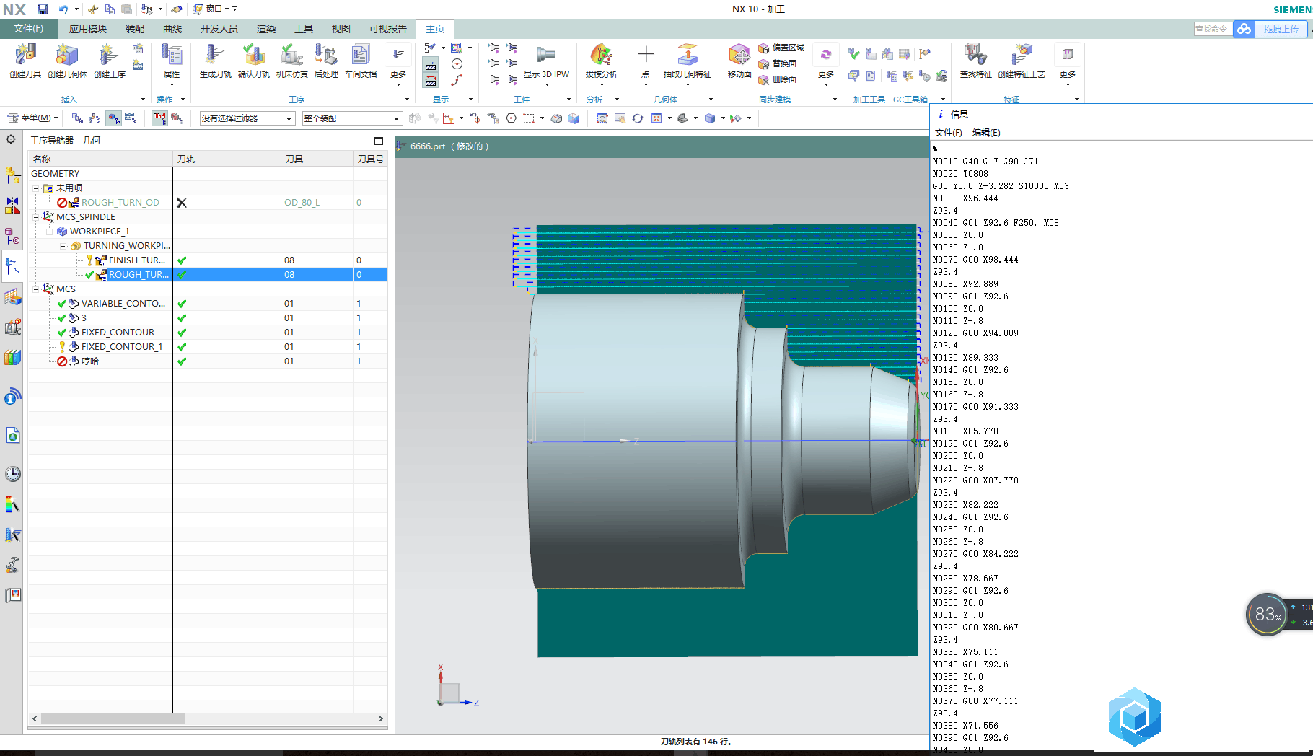Toggle Program Order View navigator button

point(77,118)
